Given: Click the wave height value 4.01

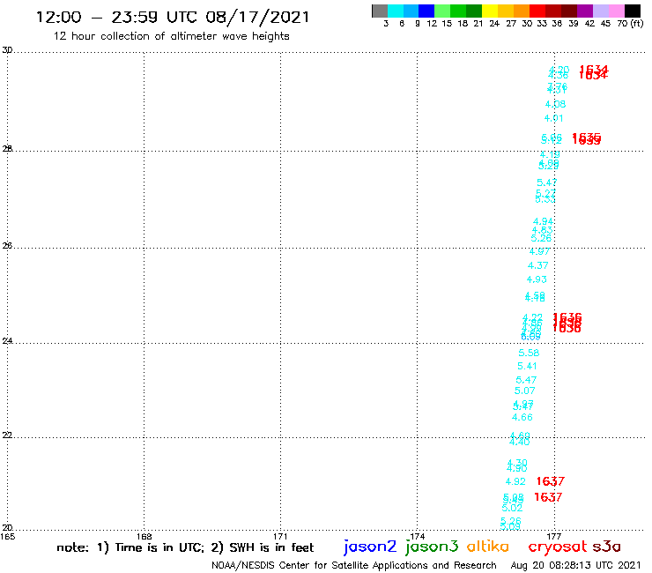Looking at the screenshot, I should 554,118.
